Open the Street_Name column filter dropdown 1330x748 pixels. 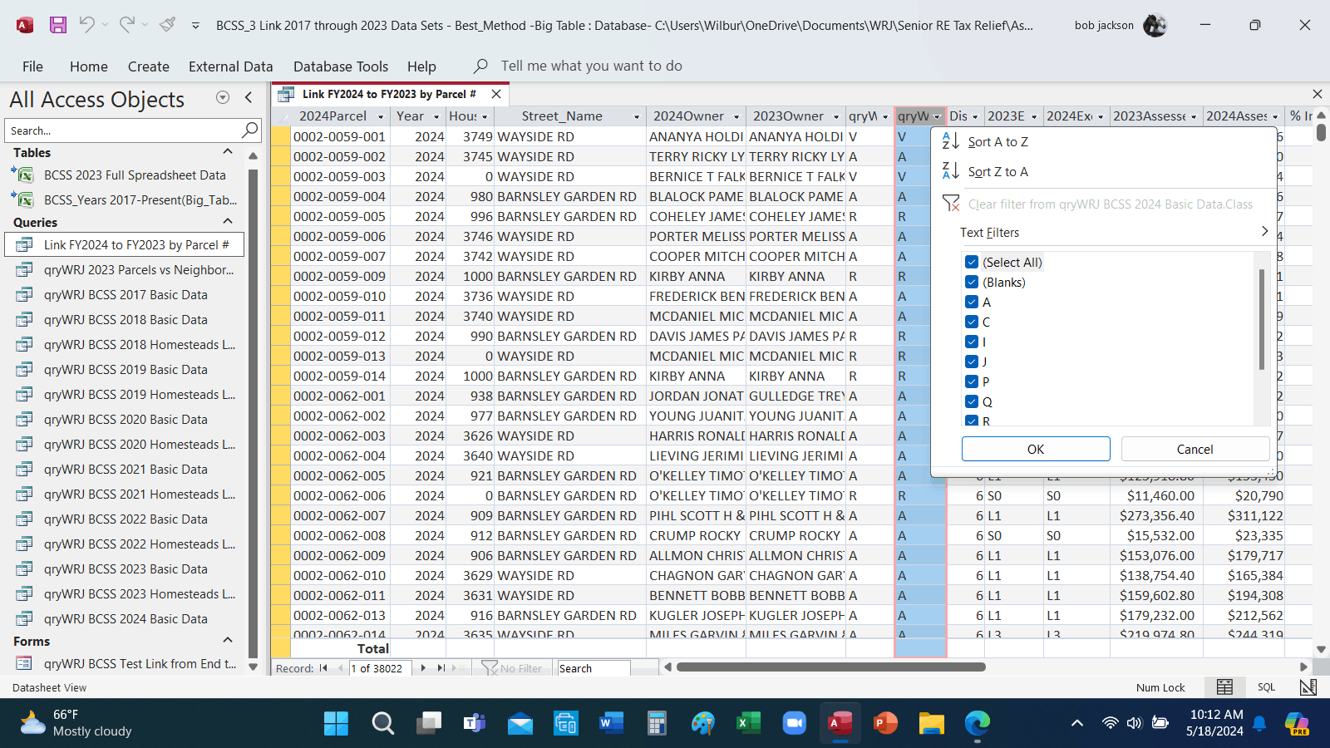(637, 117)
